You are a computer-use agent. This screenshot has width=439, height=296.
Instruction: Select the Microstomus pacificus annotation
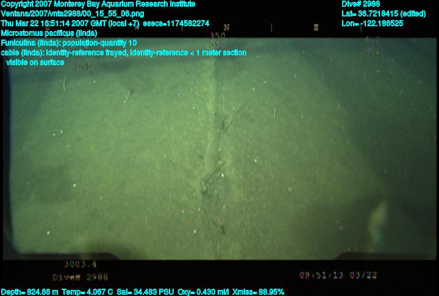(x=49, y=33)
